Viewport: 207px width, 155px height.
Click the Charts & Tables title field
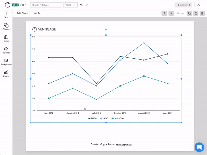click(46, 5)
